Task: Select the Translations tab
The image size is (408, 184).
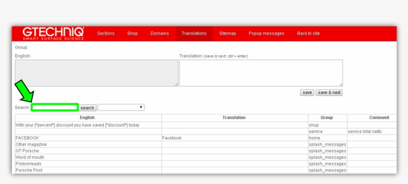Action: click(x=194, y=33)
